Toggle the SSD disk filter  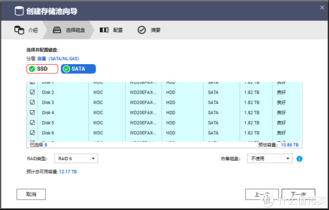42,69
